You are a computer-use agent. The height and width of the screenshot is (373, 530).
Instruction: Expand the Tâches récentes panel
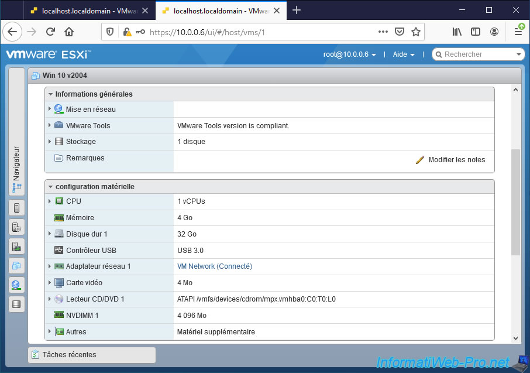[92, 355]
